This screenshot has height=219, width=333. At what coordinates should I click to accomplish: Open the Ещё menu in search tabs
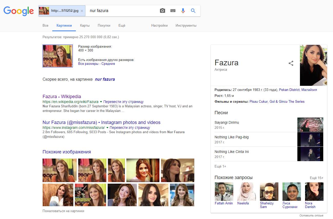[x=122, y=25]
